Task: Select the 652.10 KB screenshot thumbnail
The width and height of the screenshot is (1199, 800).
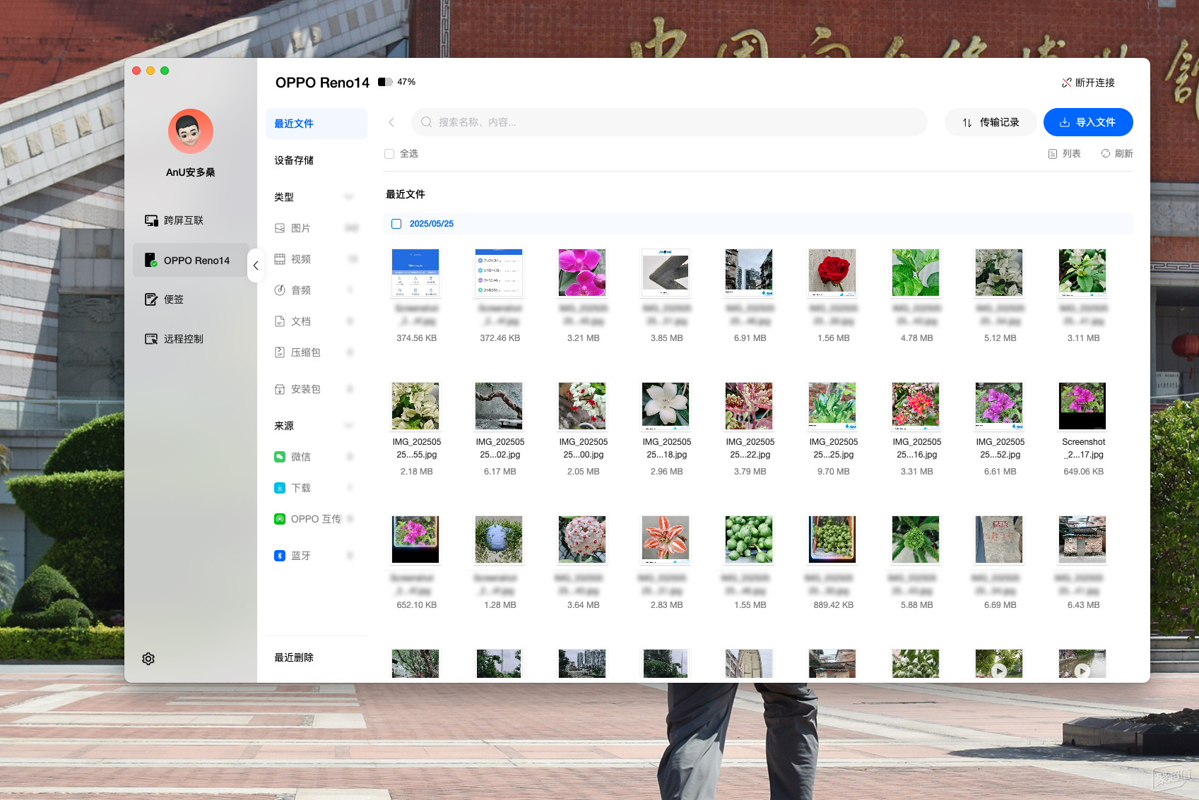Action: point(415,539)
